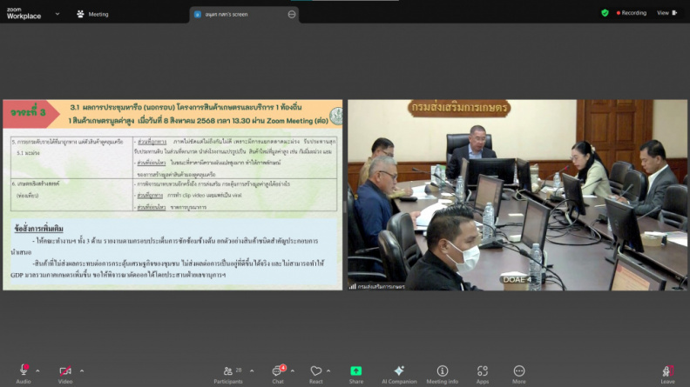
Task: Open the More options menu
Action: [519, 374]
